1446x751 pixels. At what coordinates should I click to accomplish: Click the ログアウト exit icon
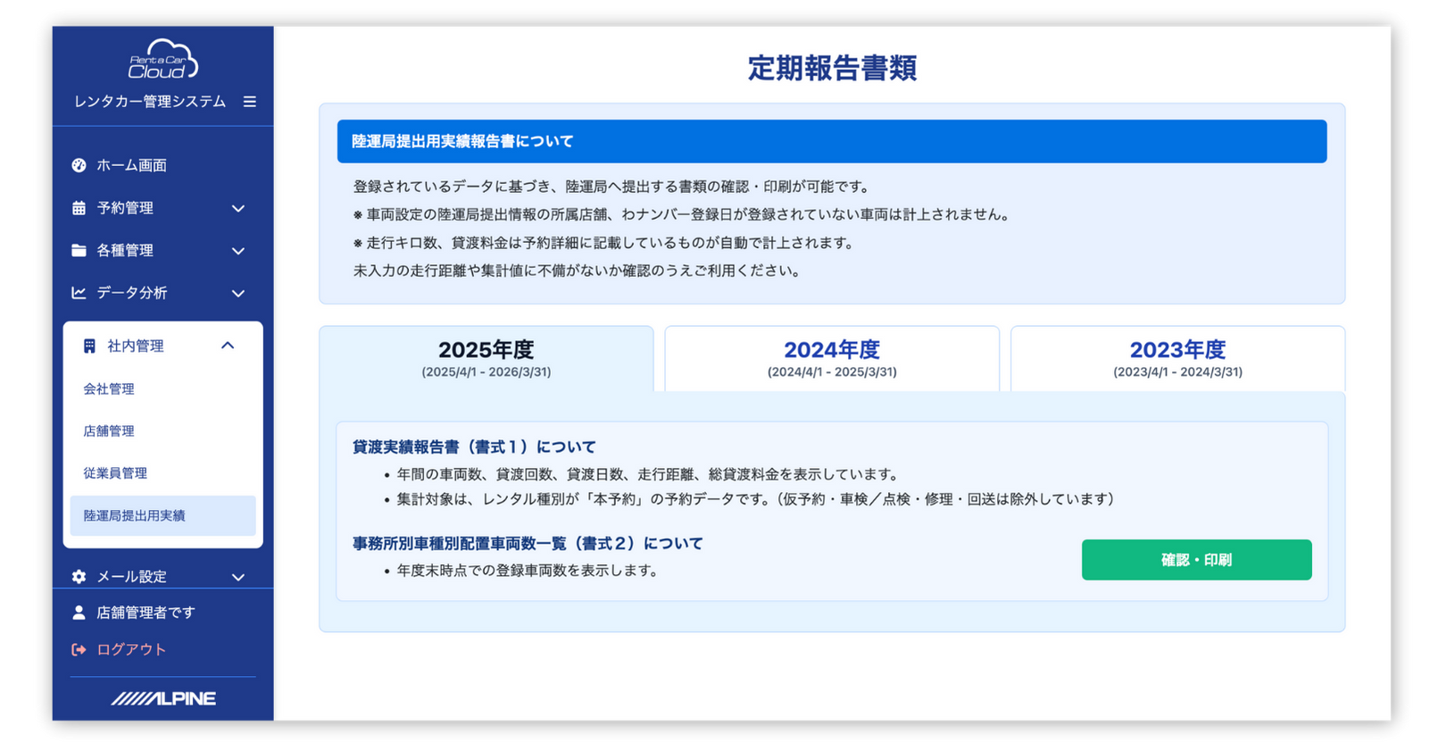(x=79, y=650)
